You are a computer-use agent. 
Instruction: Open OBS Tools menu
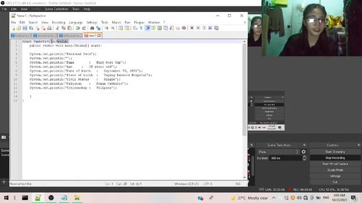[x=76, y=9]
